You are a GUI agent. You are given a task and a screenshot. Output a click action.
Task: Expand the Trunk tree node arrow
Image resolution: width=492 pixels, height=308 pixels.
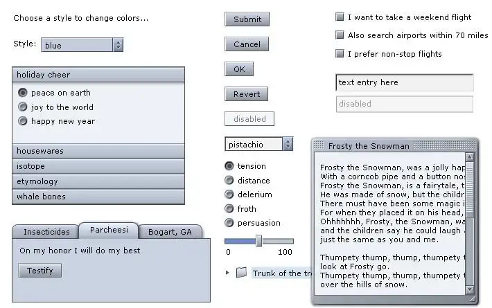(228, 273)
